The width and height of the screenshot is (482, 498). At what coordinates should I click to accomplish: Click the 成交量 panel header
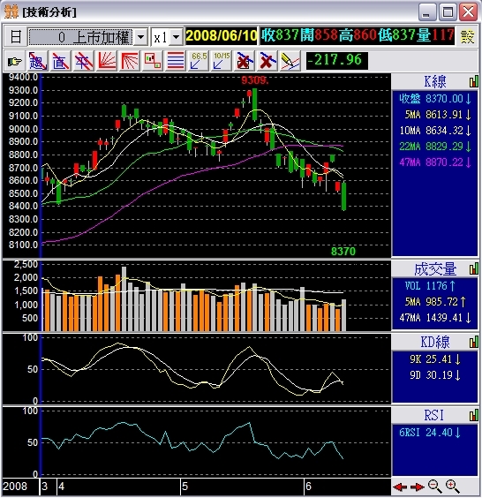[x=435, y=269]
